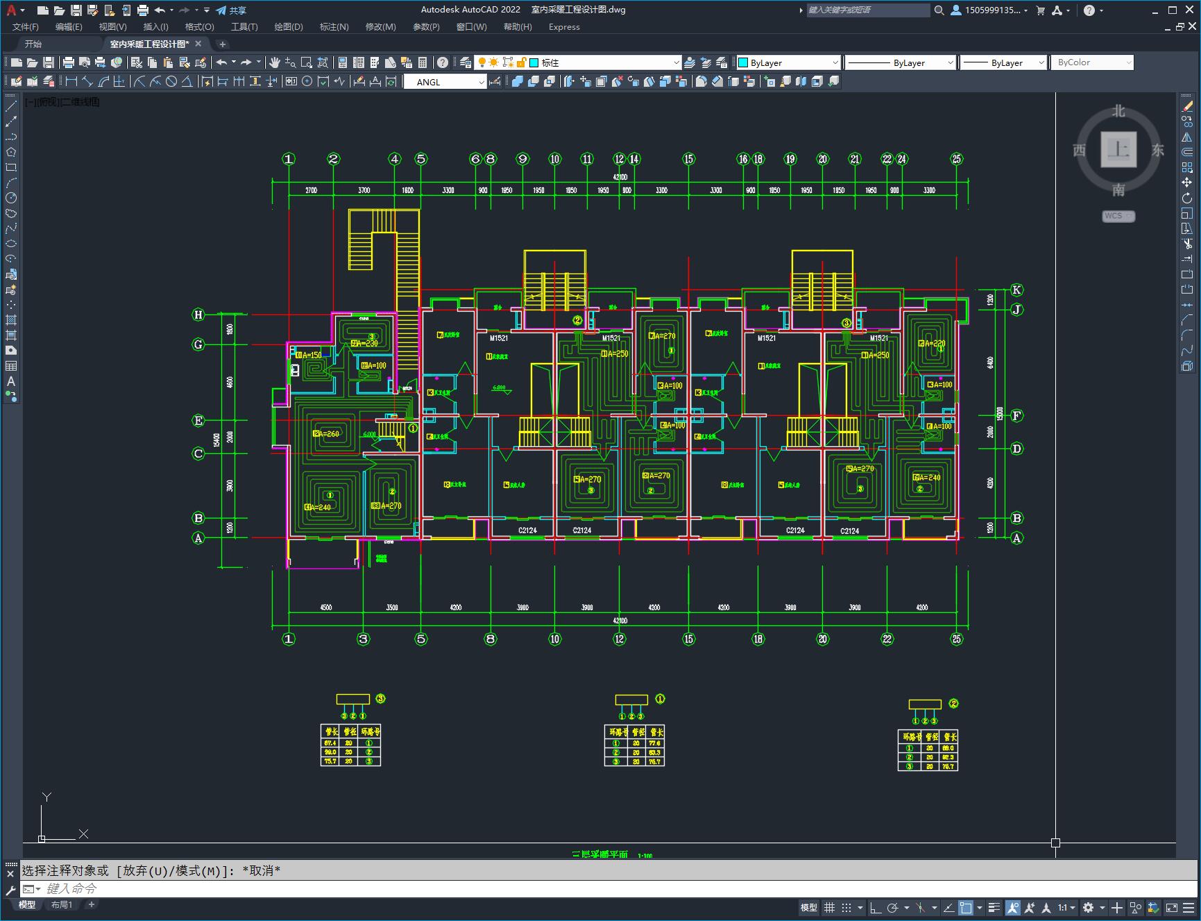Click the command line input field
The image size is (1201, 921).
click(609, 888)
